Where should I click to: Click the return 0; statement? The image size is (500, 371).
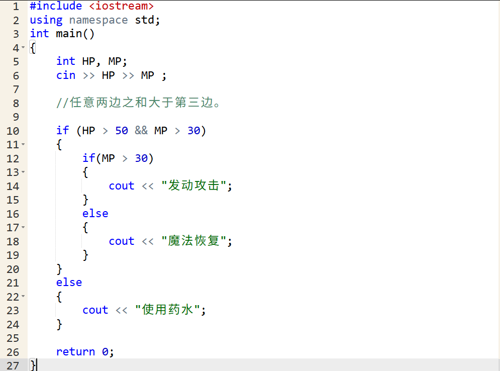85,351
